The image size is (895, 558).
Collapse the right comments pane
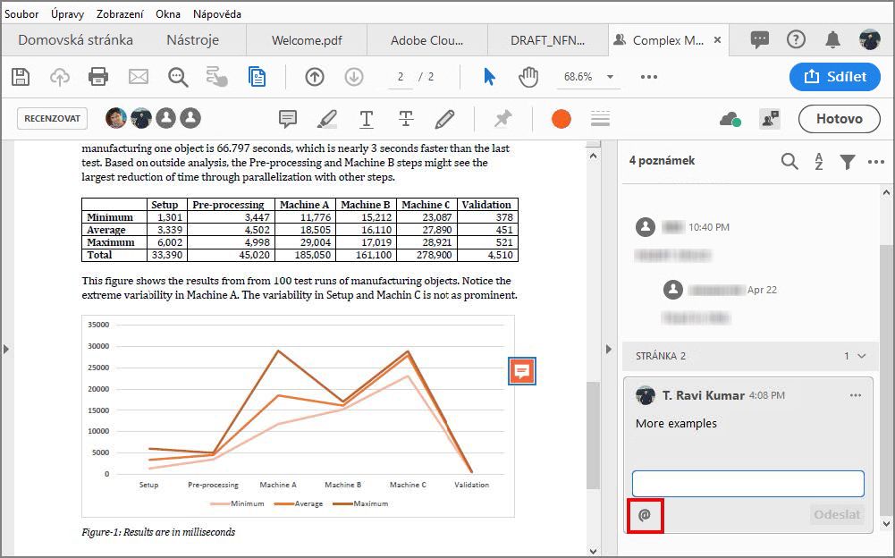coord(608,349)
